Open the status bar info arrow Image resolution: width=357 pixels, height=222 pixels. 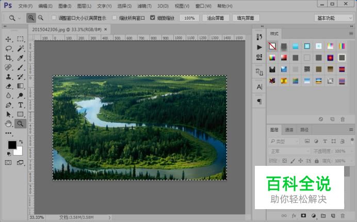pos(109,217)
